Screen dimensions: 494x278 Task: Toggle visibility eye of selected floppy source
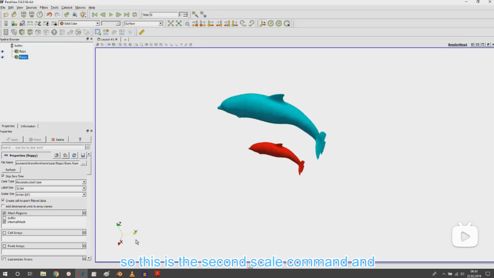tap(2, 57)
